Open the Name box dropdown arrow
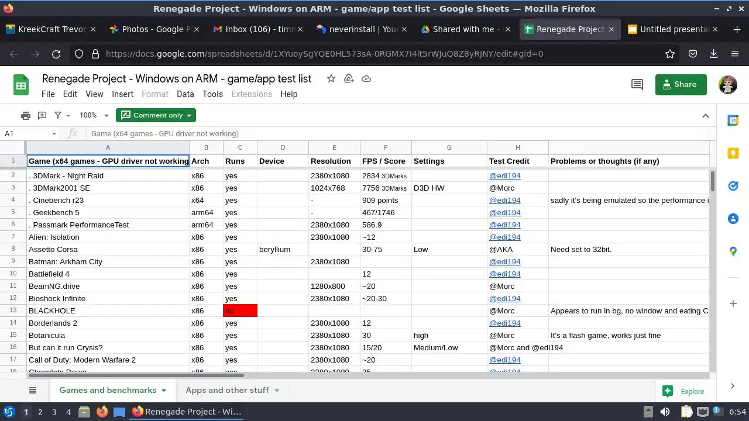The width and height of the screenshot is (749, 421). [x=54, y=134]
